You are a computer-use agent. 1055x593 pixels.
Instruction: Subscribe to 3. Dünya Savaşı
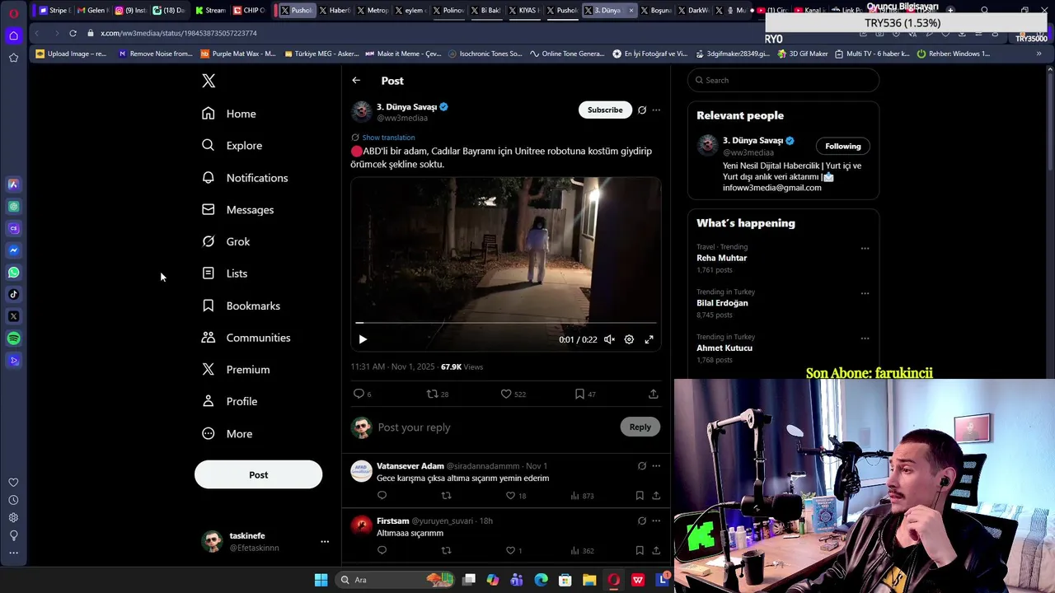[x=605, y=110]
